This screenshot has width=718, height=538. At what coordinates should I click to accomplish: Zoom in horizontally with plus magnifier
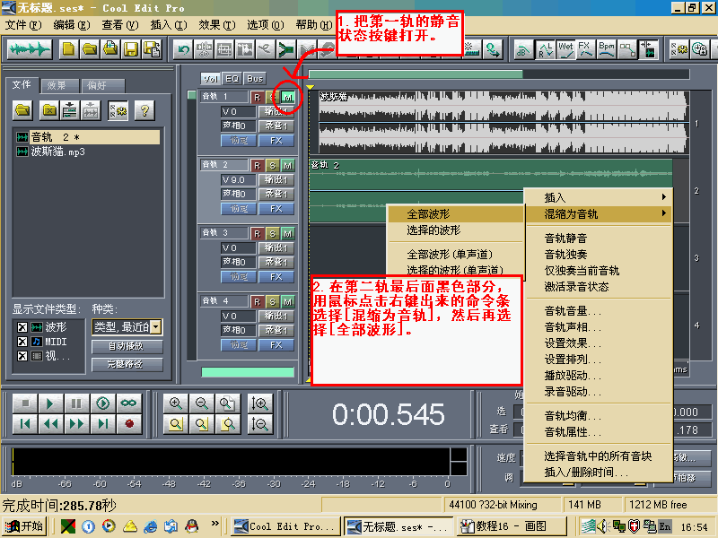coord(176,403)
